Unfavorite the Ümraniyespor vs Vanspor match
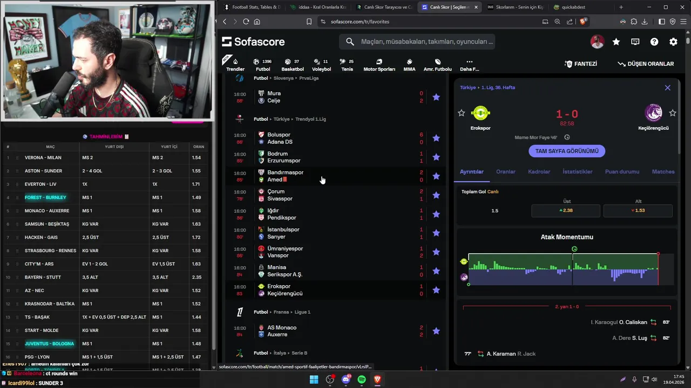This screenshot has width=691, height=388. point(436,252)
